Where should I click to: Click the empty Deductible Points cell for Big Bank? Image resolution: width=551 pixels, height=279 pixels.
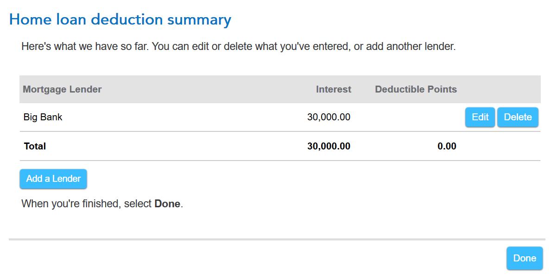click(416, 117)
